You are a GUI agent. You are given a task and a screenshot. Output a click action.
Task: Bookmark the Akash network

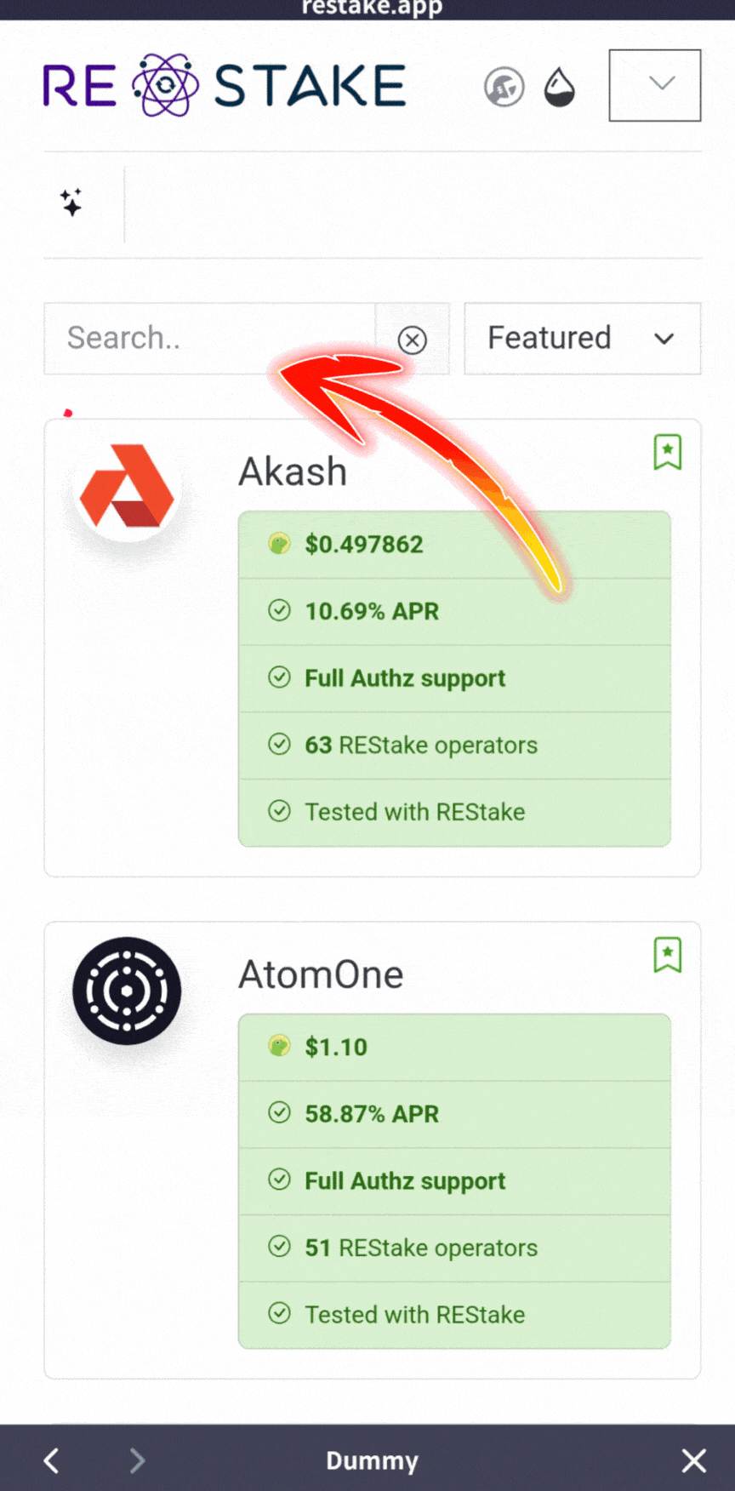coord(669,452)
